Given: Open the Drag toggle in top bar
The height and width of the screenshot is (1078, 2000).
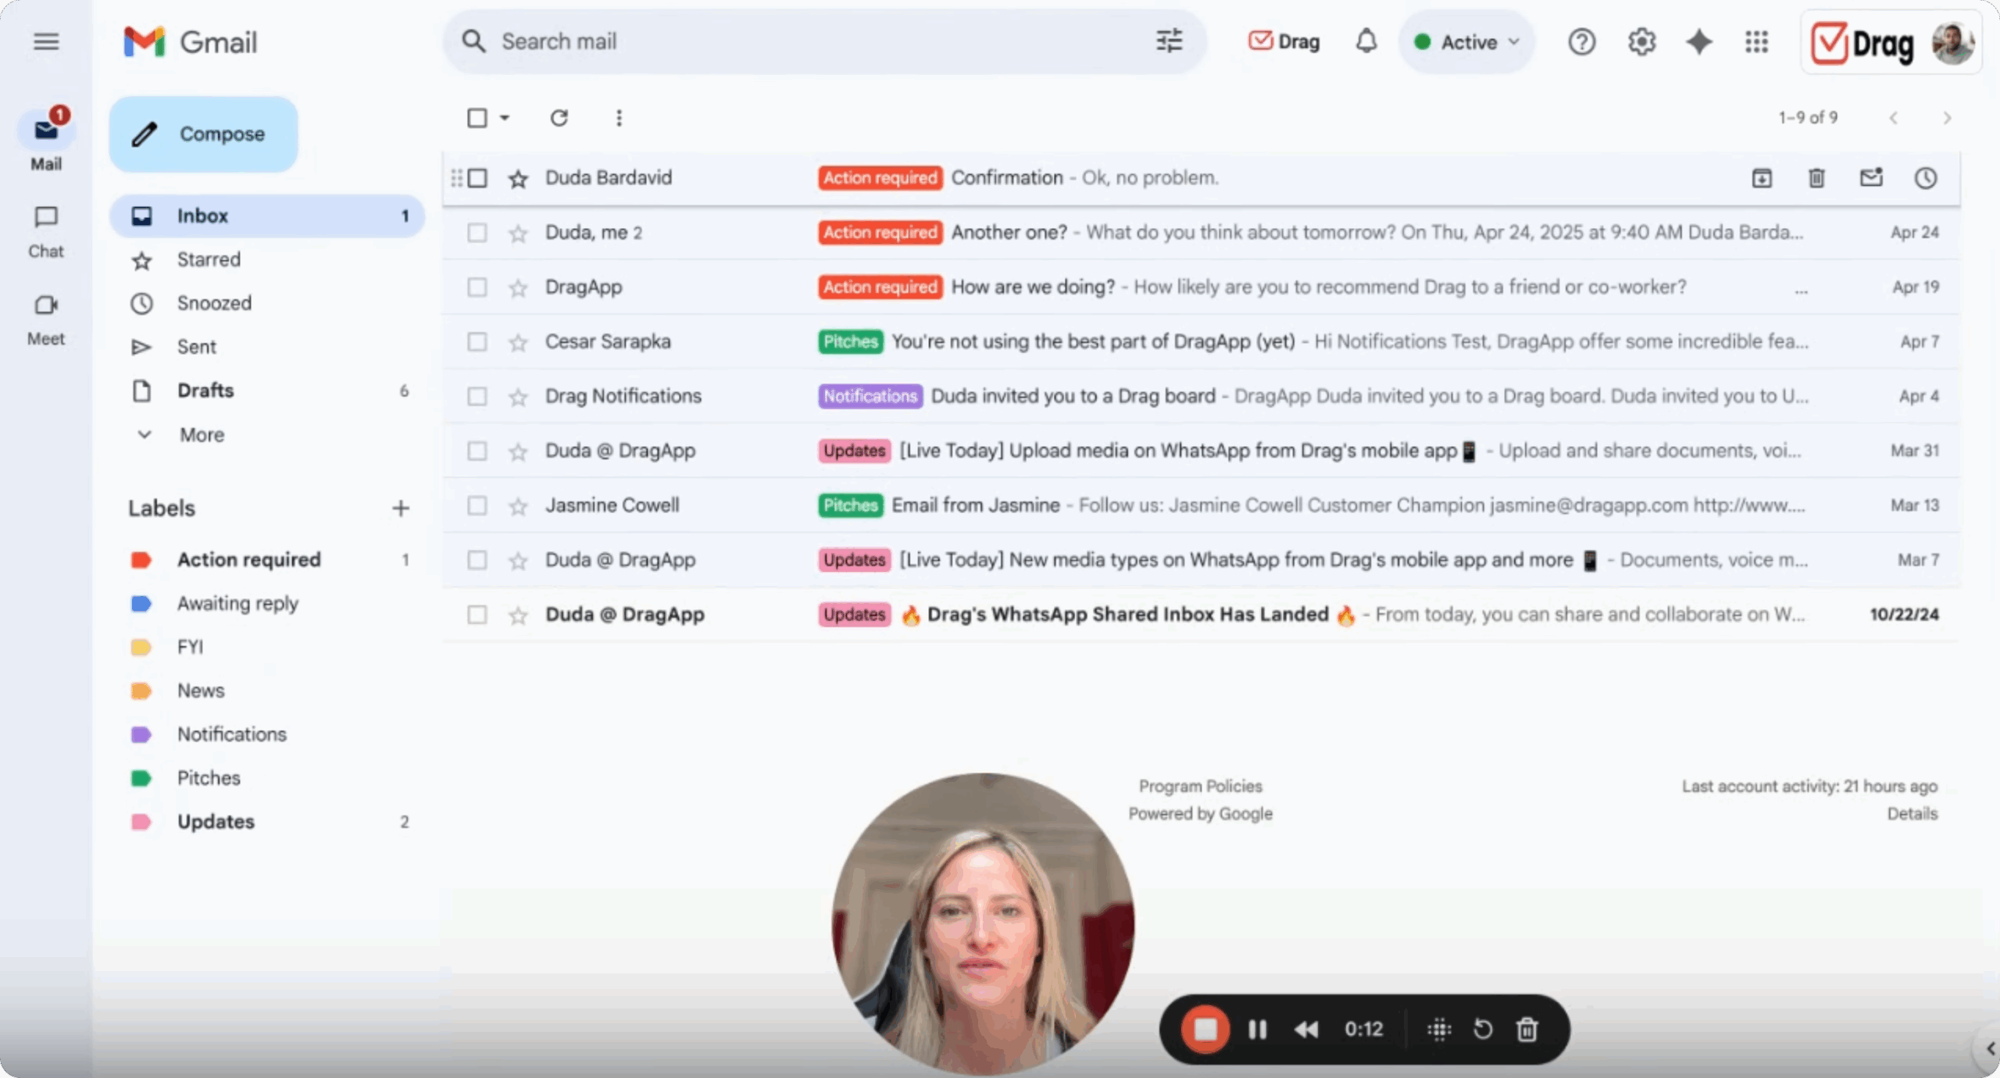Looking at the screenshot, I should click(x=1284, y=41).
